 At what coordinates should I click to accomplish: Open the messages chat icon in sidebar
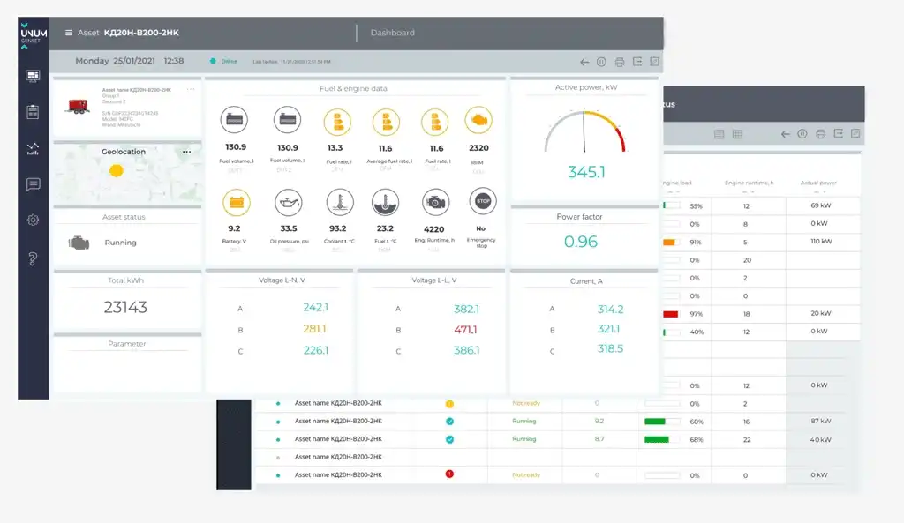pos(34,184)
